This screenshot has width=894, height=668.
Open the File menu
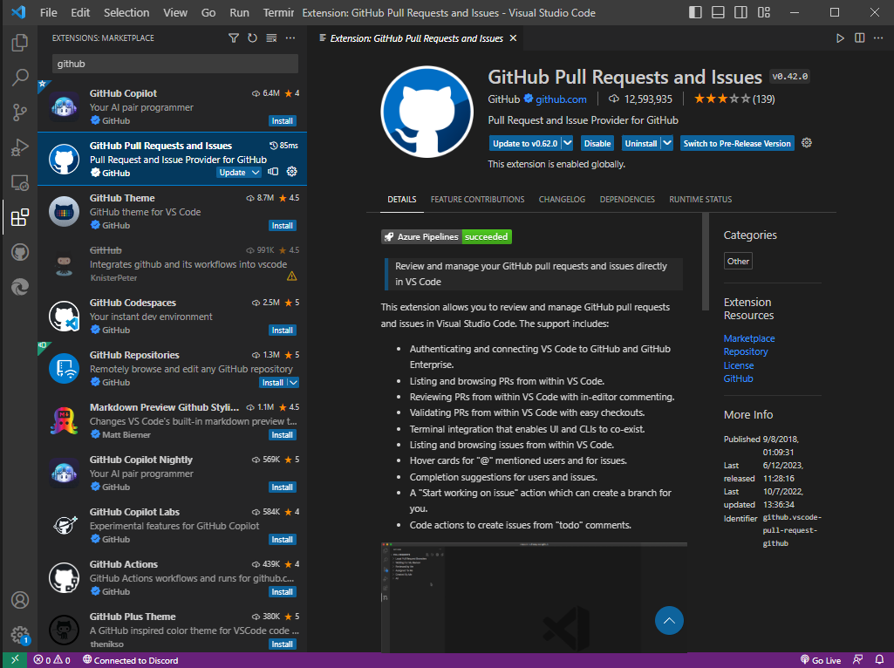click(x=49, y=12)
